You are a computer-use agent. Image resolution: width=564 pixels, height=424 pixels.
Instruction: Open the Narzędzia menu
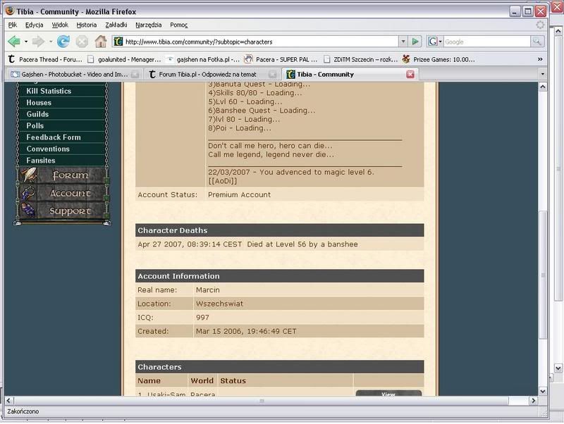[x=148, y=25]
